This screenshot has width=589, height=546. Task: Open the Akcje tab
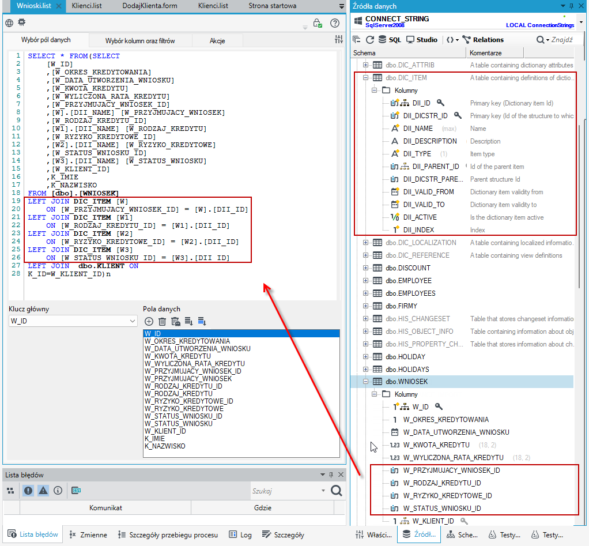(x=217, y=40)
